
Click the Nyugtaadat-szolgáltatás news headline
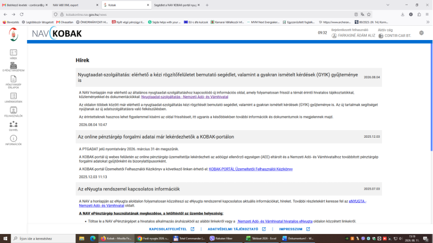click(218, 78)
